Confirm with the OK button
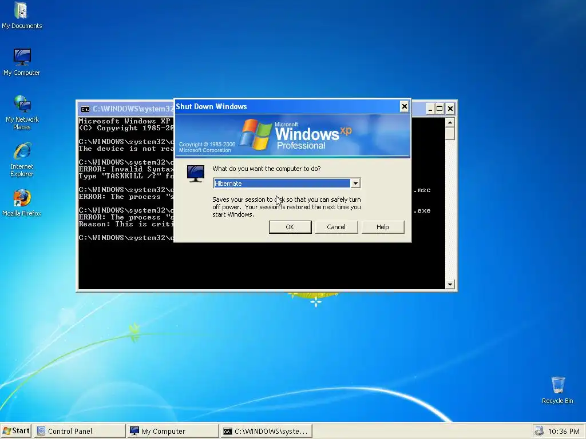This screenshot has height=439, width=586. 290,227
